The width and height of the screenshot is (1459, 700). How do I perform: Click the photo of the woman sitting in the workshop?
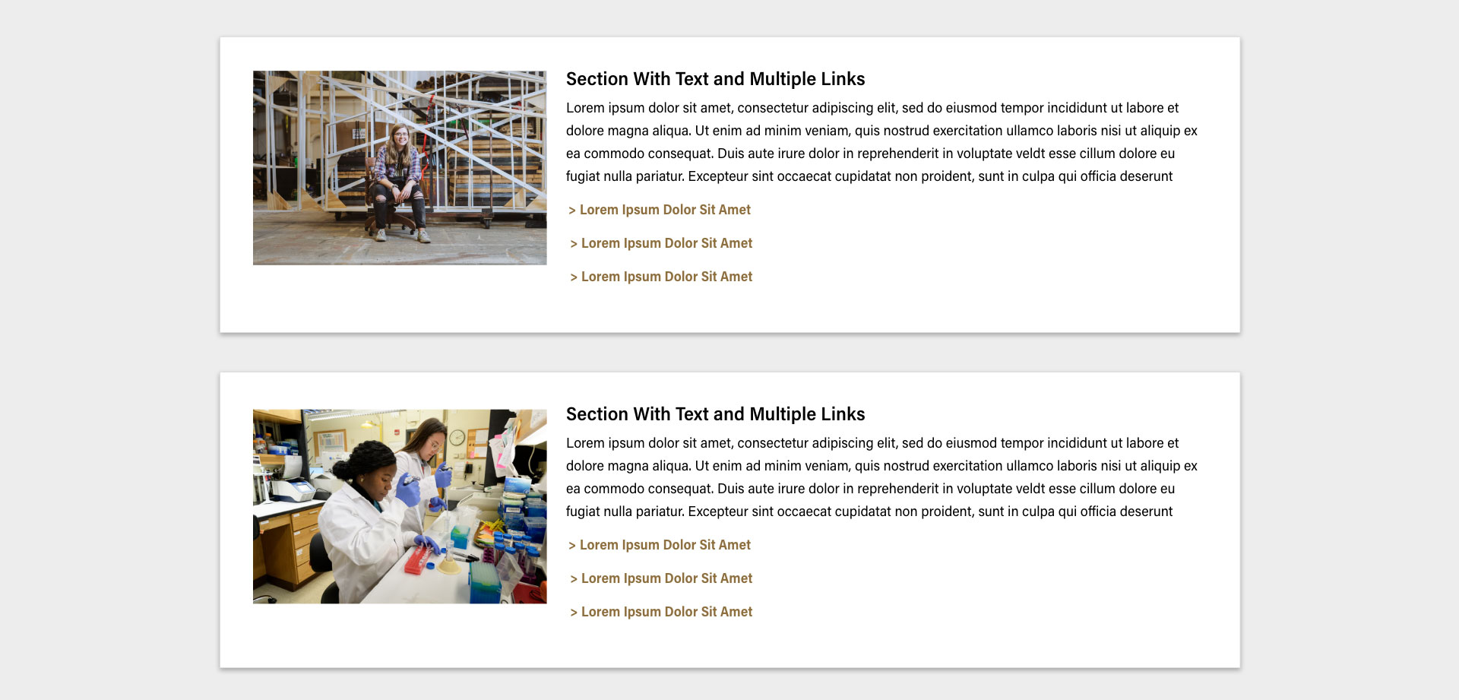400,168
